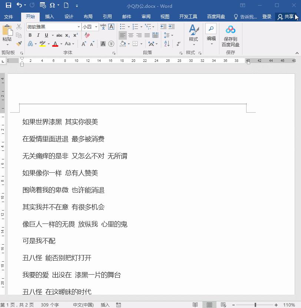301x308 pixels.
Task: Toggle strikethrough formatting
Action: click(59, 35)
